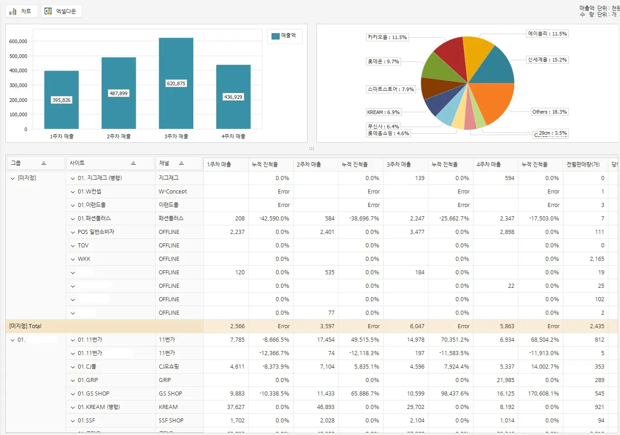This screenshot has height=435, width=620.
Task: Collapse the [미지정] group row
Action: (x=13, y=178)
